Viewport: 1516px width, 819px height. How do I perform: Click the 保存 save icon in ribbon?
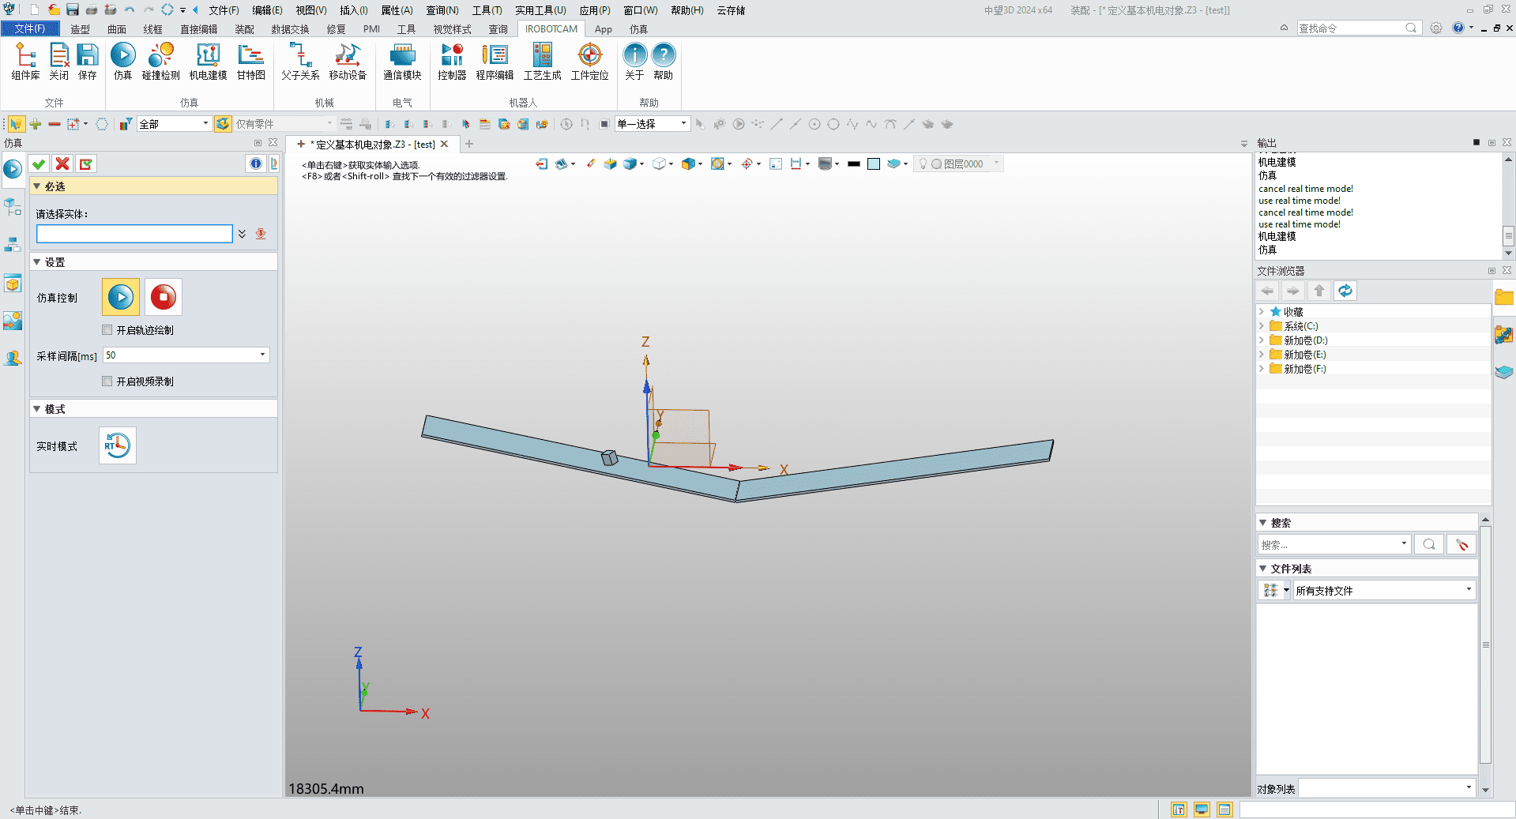tap(88, 62)
